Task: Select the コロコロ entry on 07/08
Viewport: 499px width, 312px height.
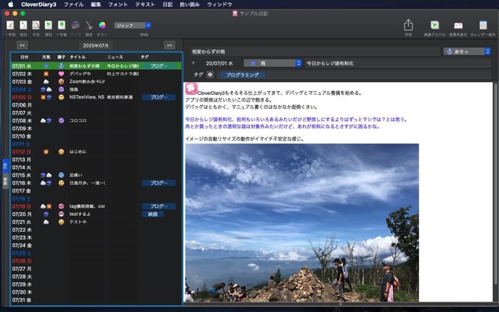Action: pyautogui.click(x=97, y=120)
